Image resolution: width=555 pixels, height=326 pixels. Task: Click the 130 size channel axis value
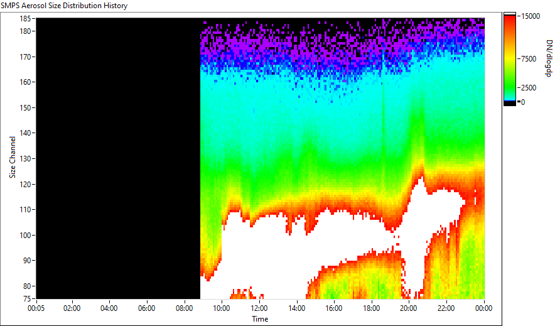click(x=25, y=159)
